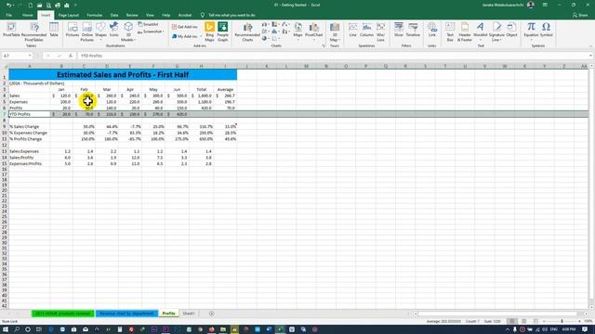Click Tell me what you want to do
The height and width of the screenshot is (334, 595).
(x=231, y=15)
